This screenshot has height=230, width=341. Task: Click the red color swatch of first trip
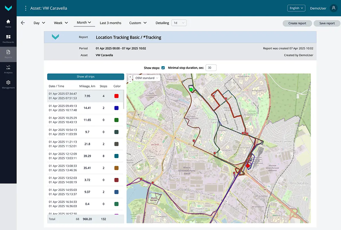(x=116, y=96)
